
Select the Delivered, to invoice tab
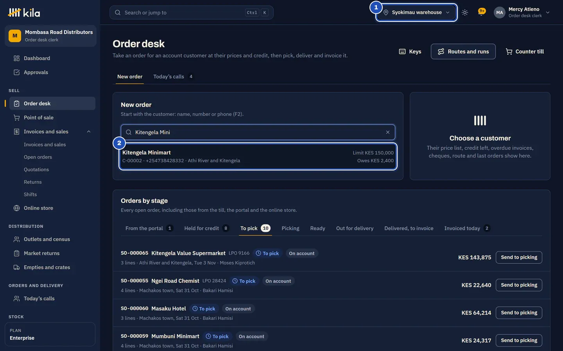coord(409,228)
